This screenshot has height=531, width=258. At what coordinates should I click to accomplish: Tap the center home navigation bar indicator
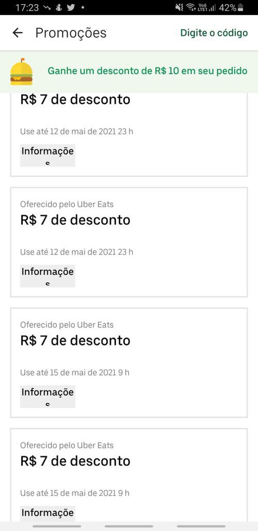pos(129,526)
